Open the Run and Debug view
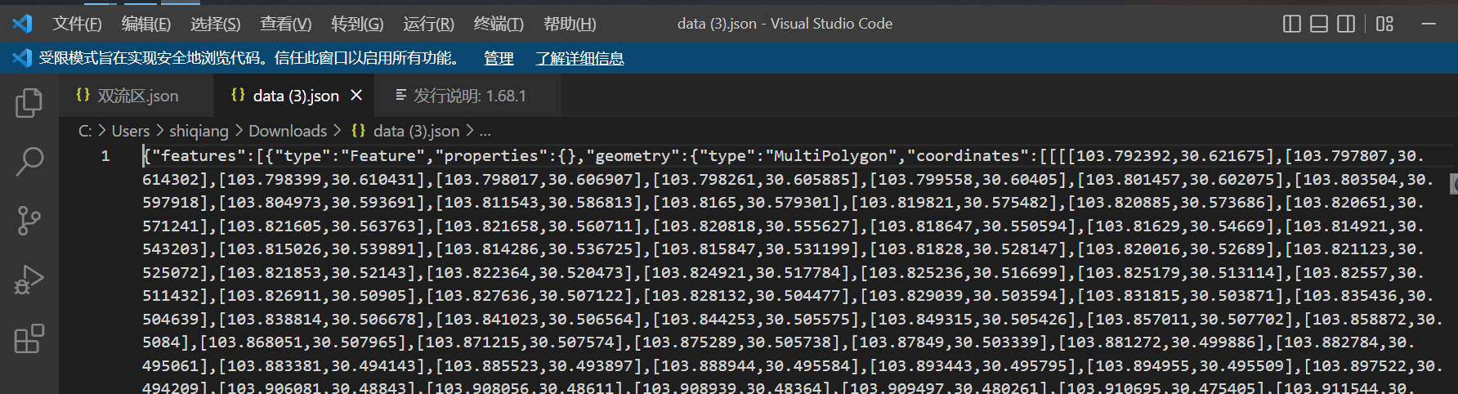Image resolution: width=1458 pixels, height=394 pixels. 29,280
